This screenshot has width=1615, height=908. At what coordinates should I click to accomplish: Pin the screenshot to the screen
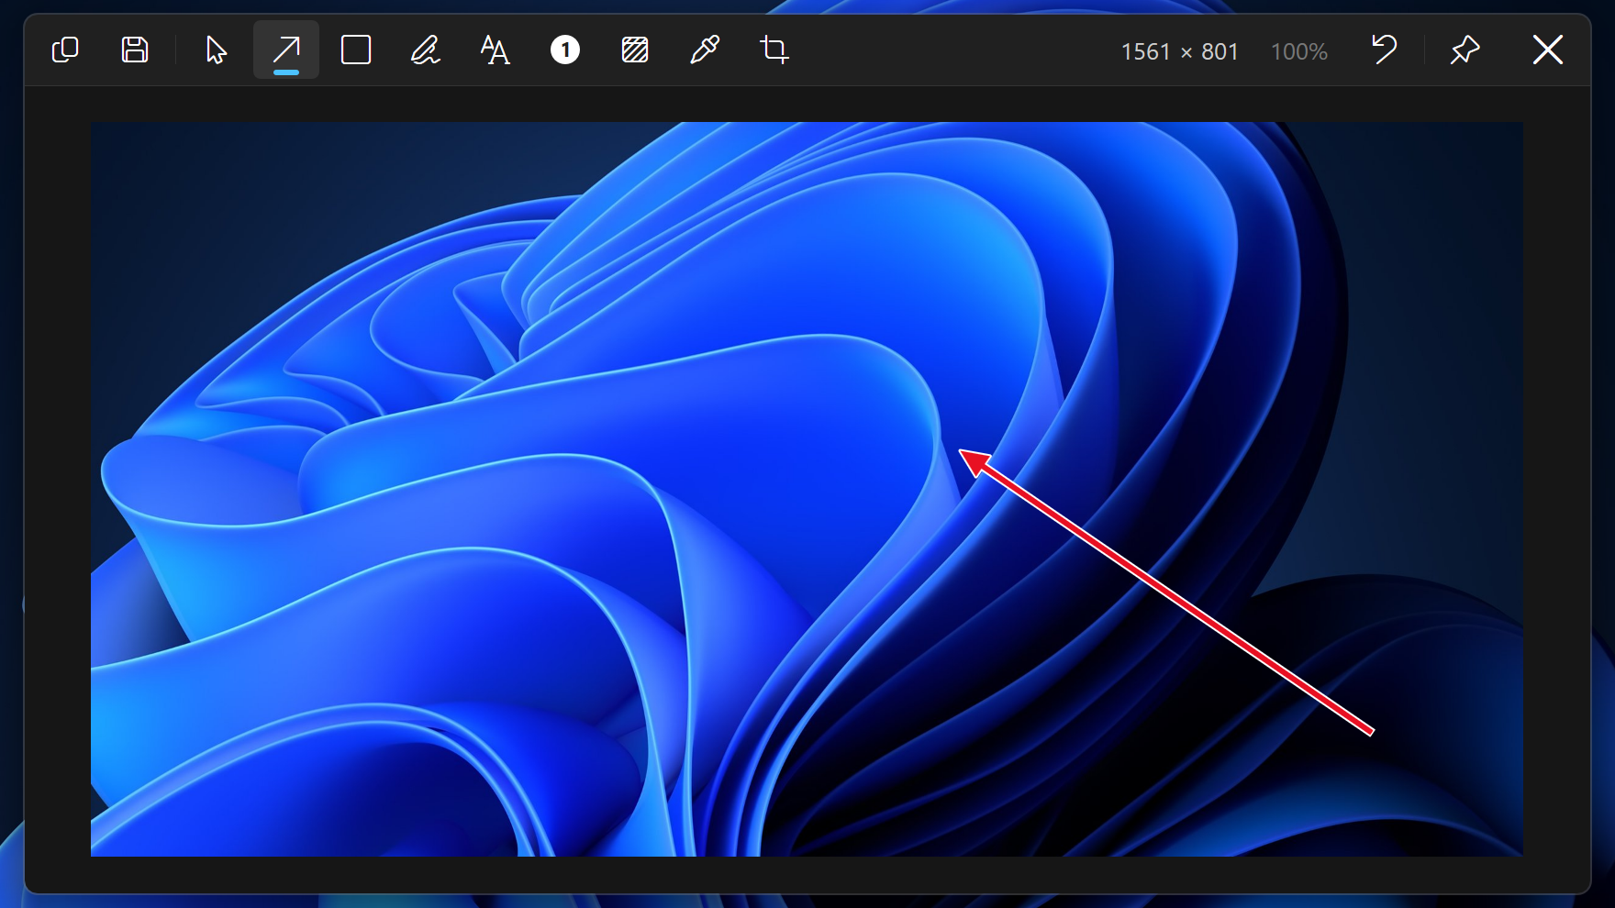pos(1465,50)
